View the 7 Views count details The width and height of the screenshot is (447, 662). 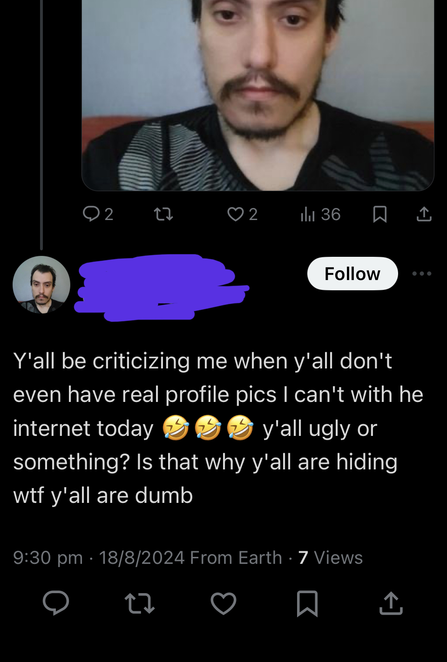330,557
